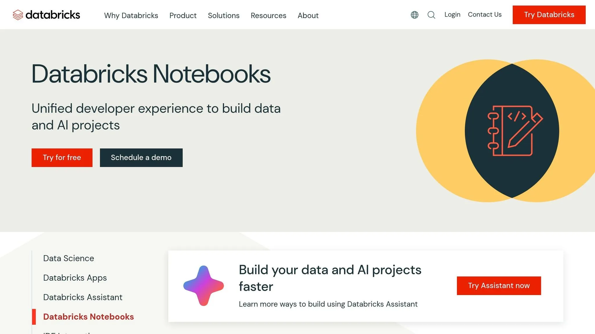Click 'Unified developer experience' subtitle
The image size is (595, 334).
tap(156, 117)
